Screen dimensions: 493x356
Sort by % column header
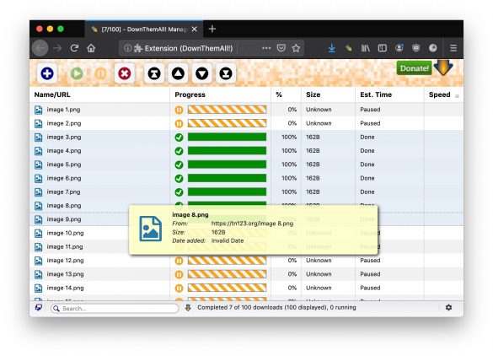coord(279,94)
